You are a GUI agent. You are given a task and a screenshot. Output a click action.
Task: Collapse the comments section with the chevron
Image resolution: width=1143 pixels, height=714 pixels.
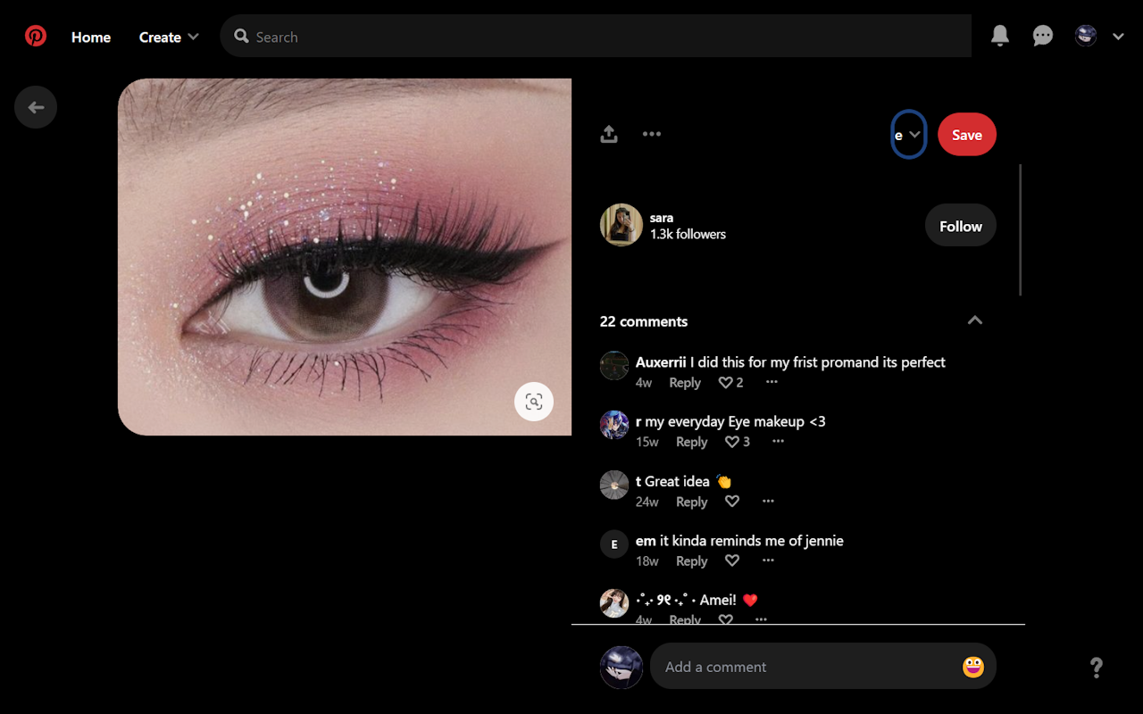coord(974,320)
